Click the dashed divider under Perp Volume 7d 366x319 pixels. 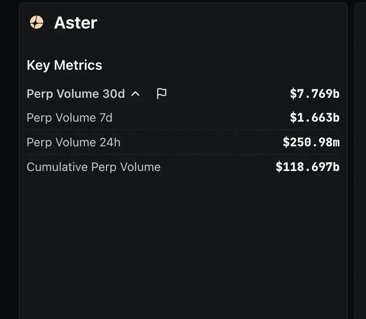point(183,130)
